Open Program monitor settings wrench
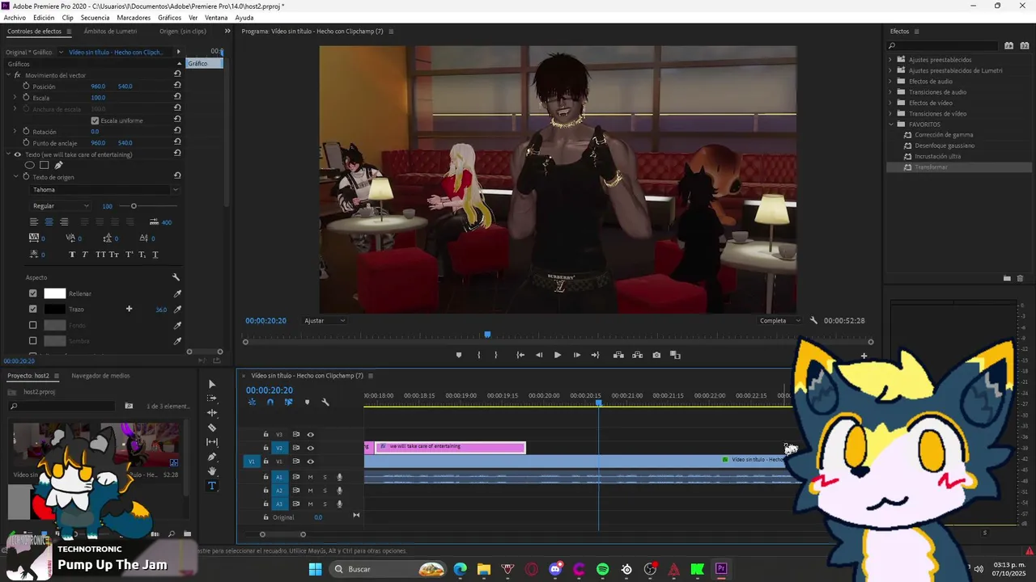1036x582 pixels. [x=813, y=321]
